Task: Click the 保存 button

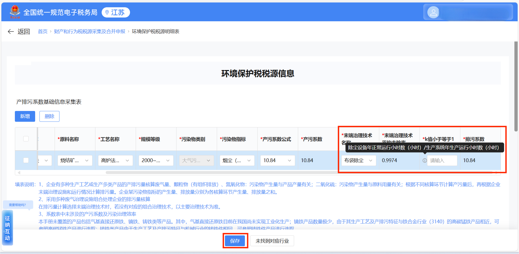Action: (235, 241)
